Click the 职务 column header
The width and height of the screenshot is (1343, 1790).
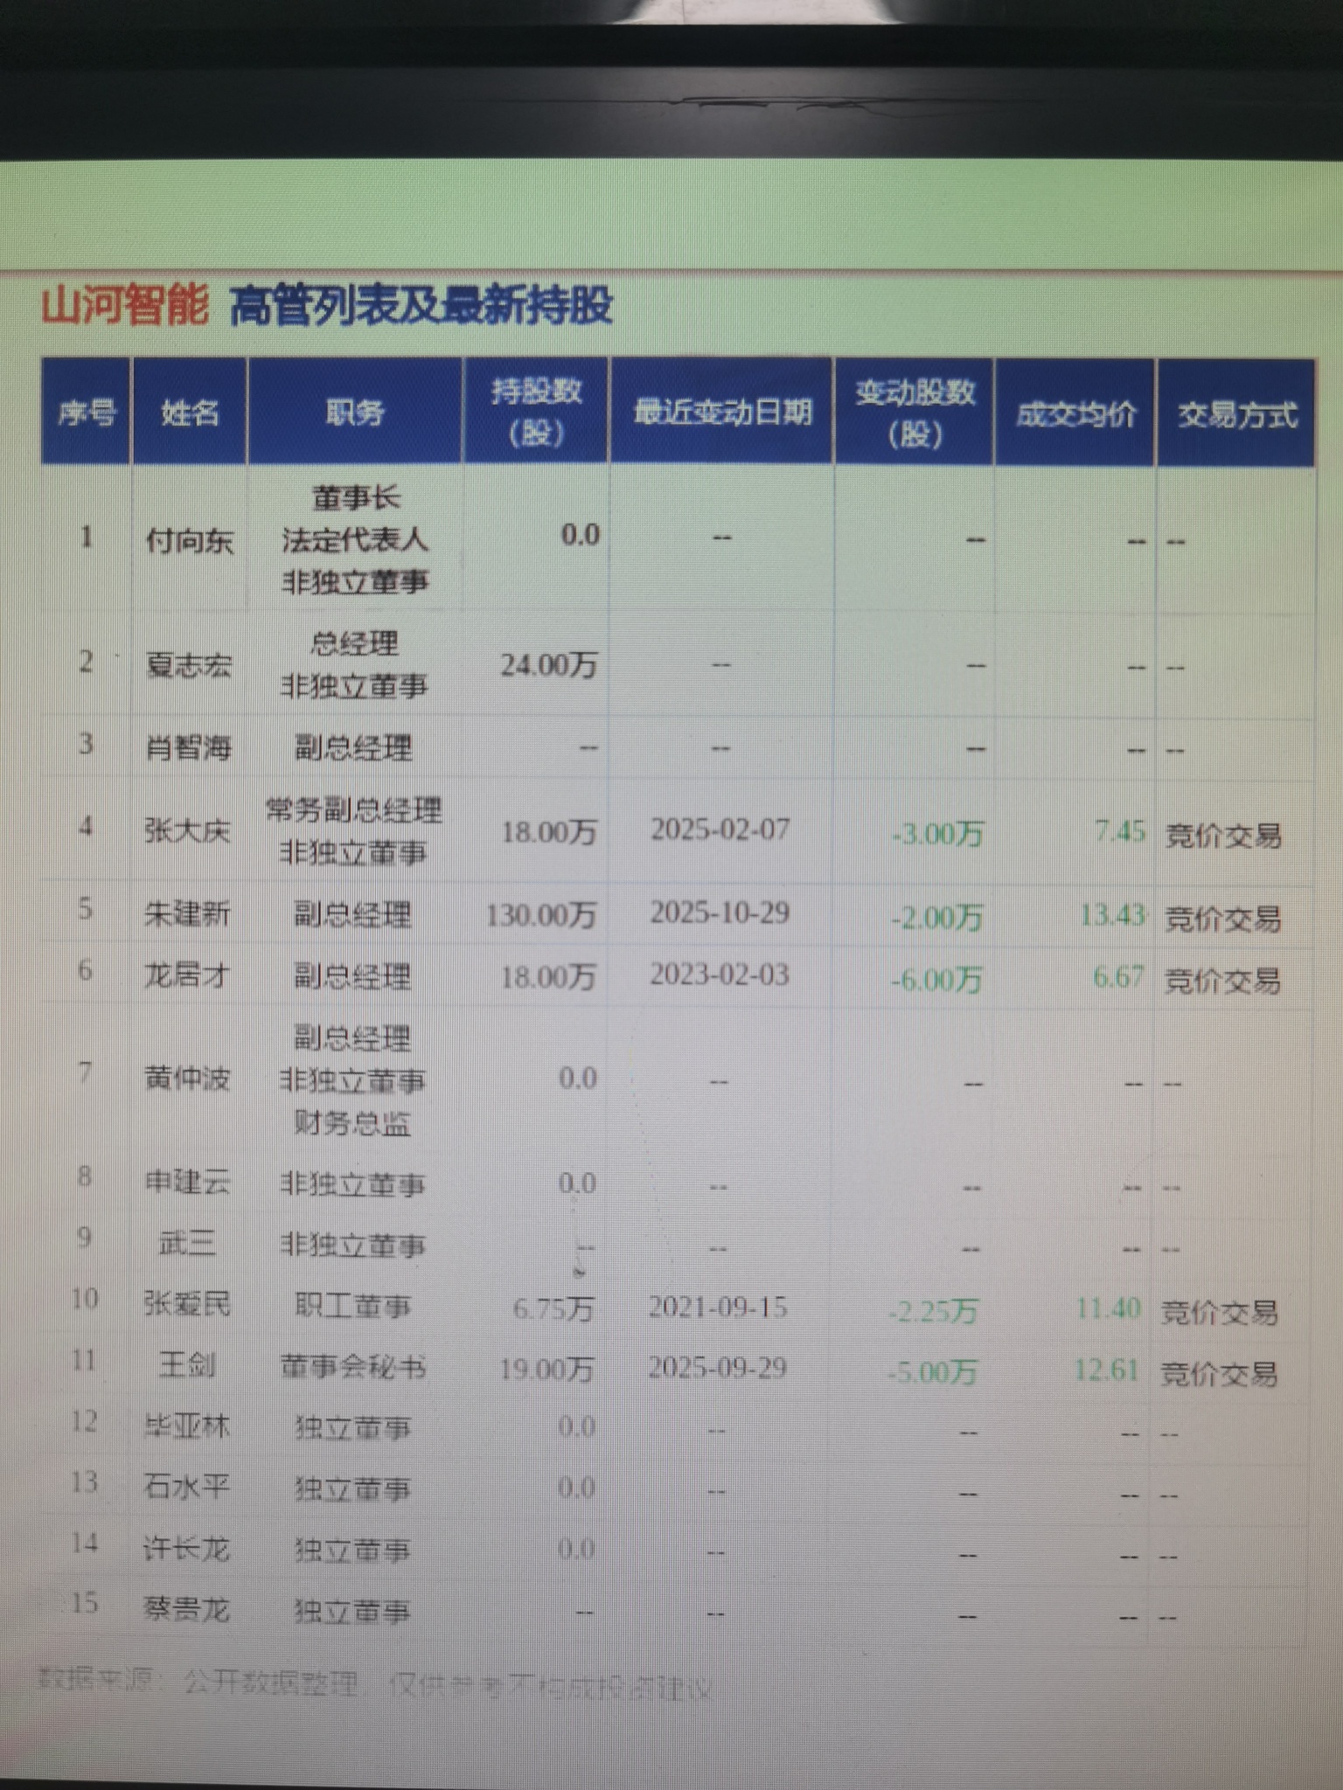click(355, 411)
